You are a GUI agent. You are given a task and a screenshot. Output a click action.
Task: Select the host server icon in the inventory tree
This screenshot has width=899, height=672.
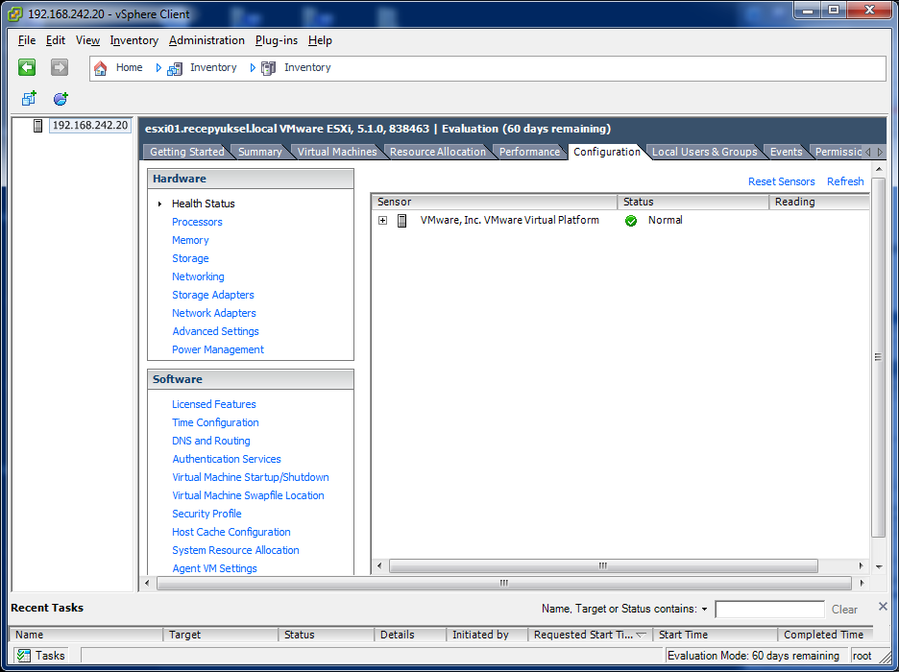coord(37,126)
